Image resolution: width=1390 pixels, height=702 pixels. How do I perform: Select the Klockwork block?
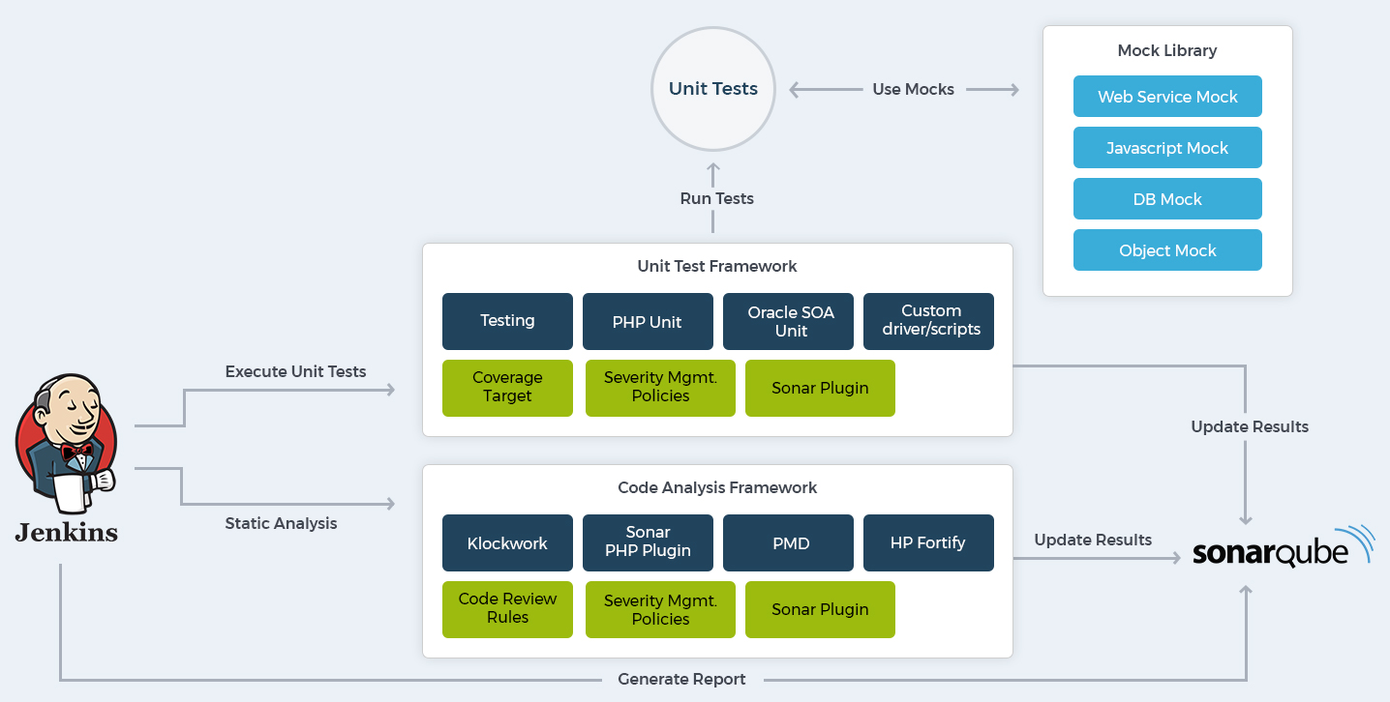coord(507,542)
